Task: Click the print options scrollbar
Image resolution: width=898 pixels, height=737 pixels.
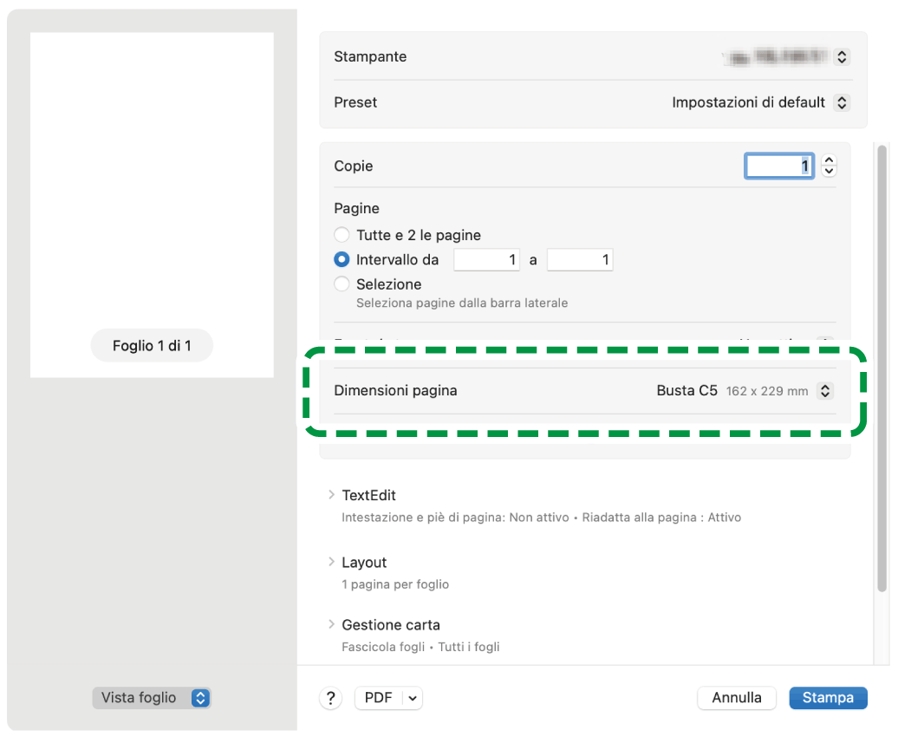Action: point(882,368)
